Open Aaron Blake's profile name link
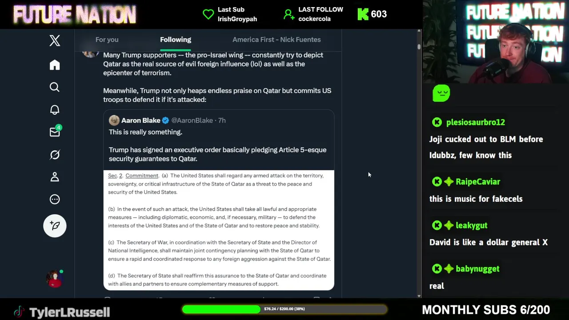This screenshot has height=320, width=569. [140, 120]
